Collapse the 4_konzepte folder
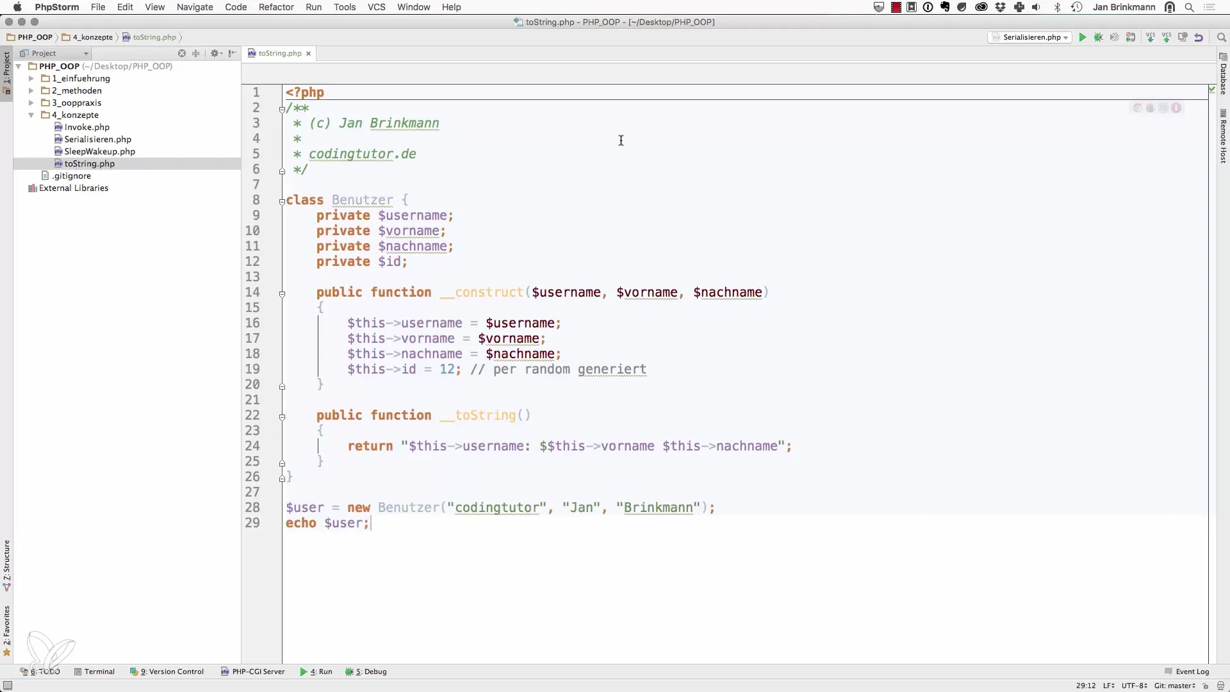The image size is (1230, 692). tap(31, 115)
